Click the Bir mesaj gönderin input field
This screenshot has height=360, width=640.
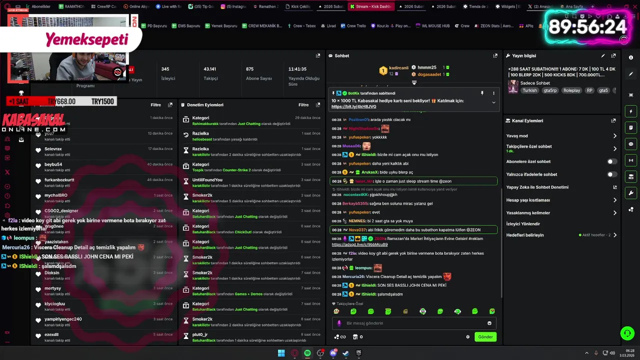pos(414,323)
